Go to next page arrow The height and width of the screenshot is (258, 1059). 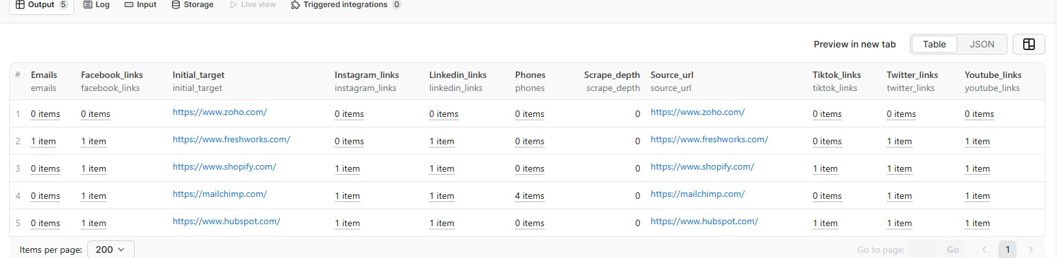pyautogui.click(x=1030, y=250)
